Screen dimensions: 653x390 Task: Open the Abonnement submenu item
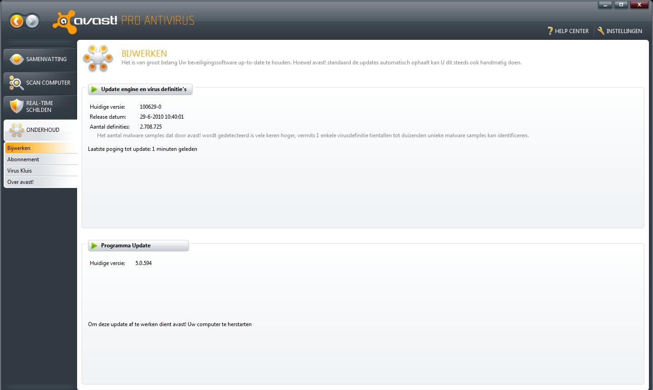pyautogui.click(x=41, y=159)
